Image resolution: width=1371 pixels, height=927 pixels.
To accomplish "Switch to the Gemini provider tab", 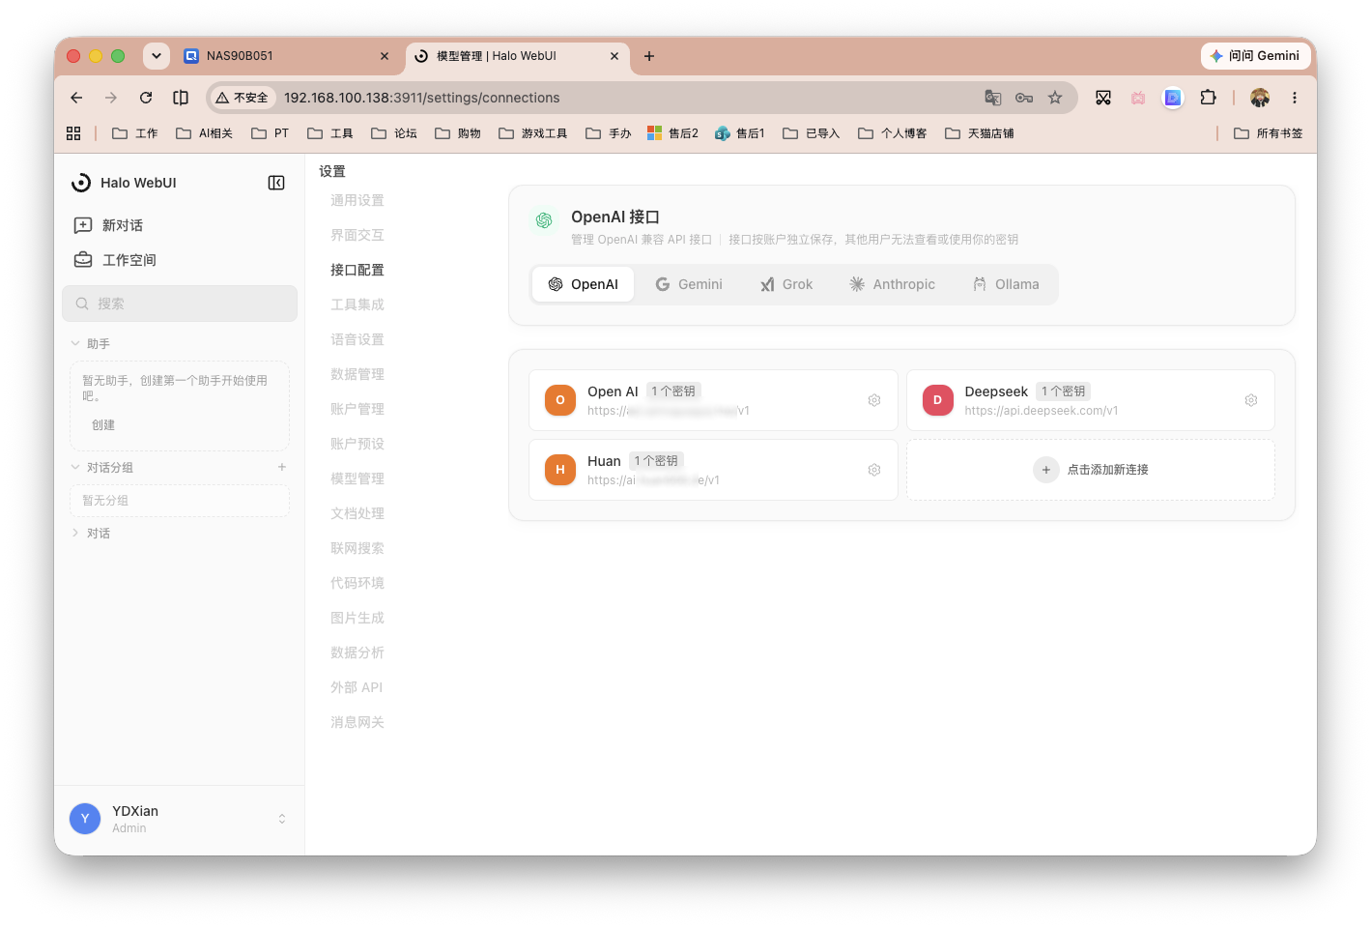I will [689, 284].
